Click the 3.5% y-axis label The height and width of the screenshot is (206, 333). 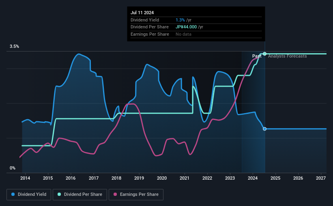14,46
